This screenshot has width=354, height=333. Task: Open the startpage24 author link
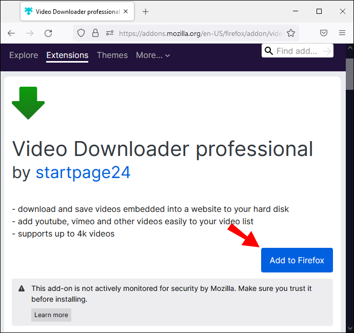[x=83, y=172]
